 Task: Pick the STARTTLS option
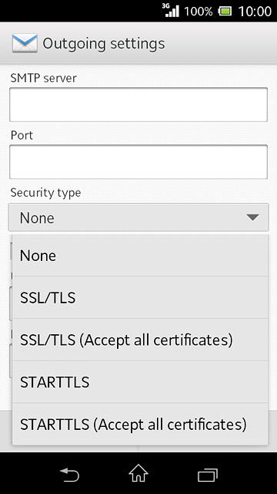coord(140,382)
